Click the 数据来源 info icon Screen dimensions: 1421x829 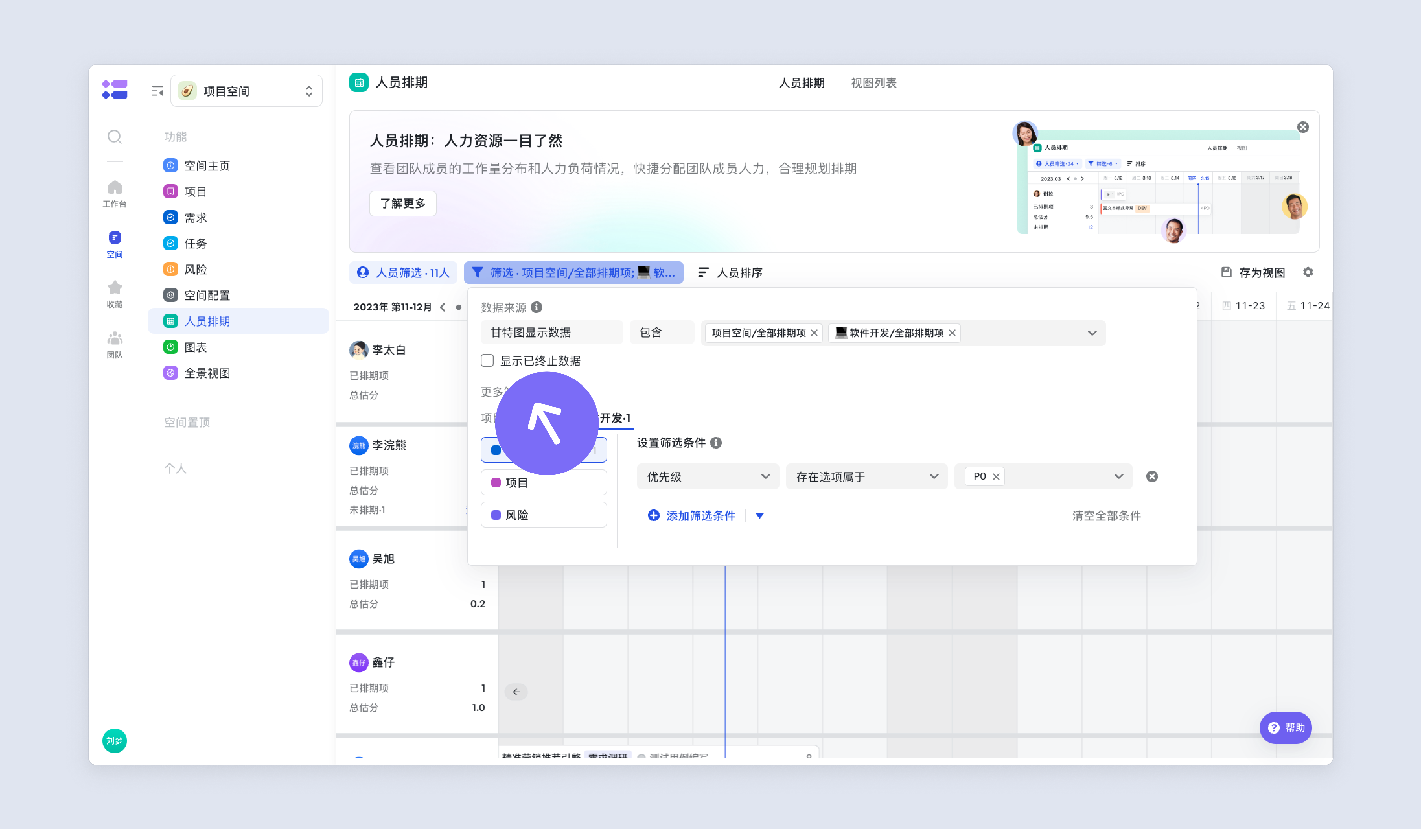coord(537,307)
